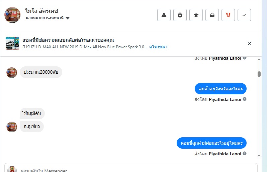Flag conversation with red exclamation icon
268x172 pixels.
point(228,15)
